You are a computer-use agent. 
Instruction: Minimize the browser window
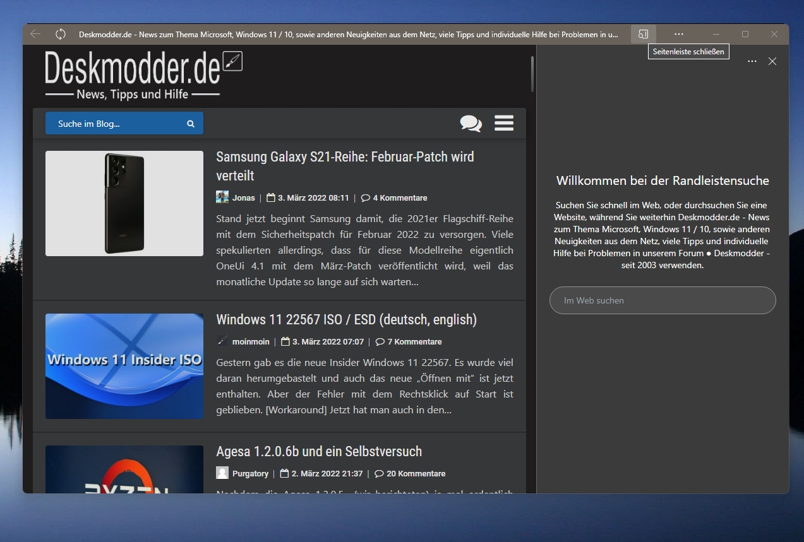[x=716, y=34]
